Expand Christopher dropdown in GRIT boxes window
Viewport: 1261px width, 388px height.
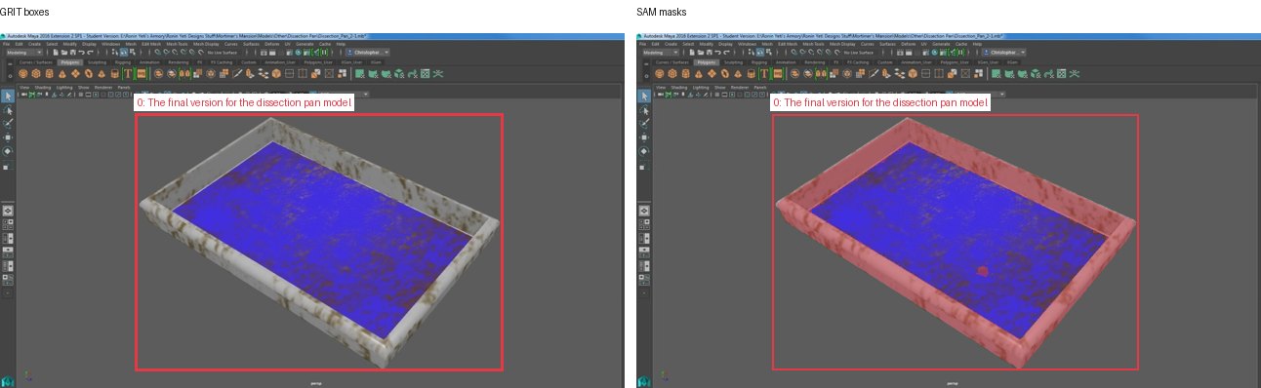tap(370, 53)
